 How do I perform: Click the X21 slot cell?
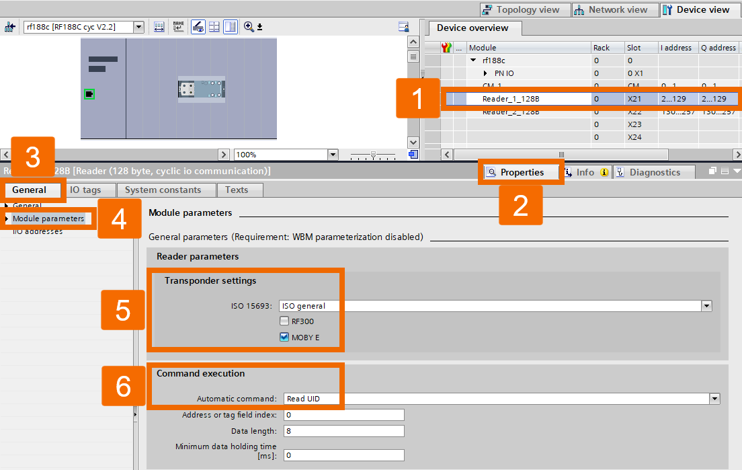pos(641,99)
